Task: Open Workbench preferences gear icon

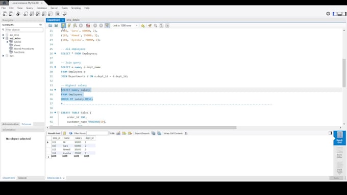Action: [328, 14]
